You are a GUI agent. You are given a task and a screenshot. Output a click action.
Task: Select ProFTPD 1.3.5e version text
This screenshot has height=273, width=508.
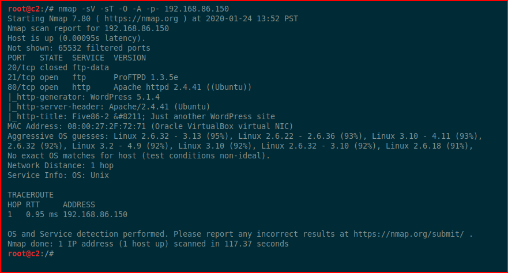tap(146, 78)
